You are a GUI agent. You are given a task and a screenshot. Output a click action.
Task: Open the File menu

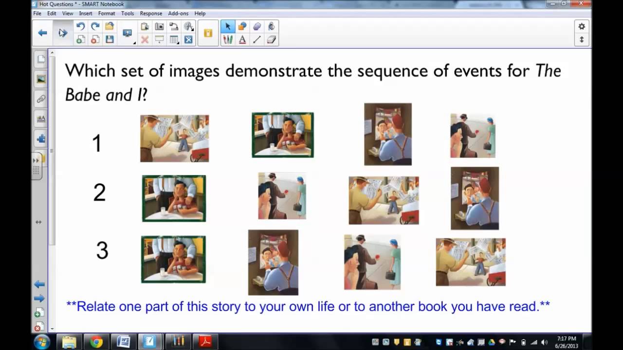click(x=37, y=14)
